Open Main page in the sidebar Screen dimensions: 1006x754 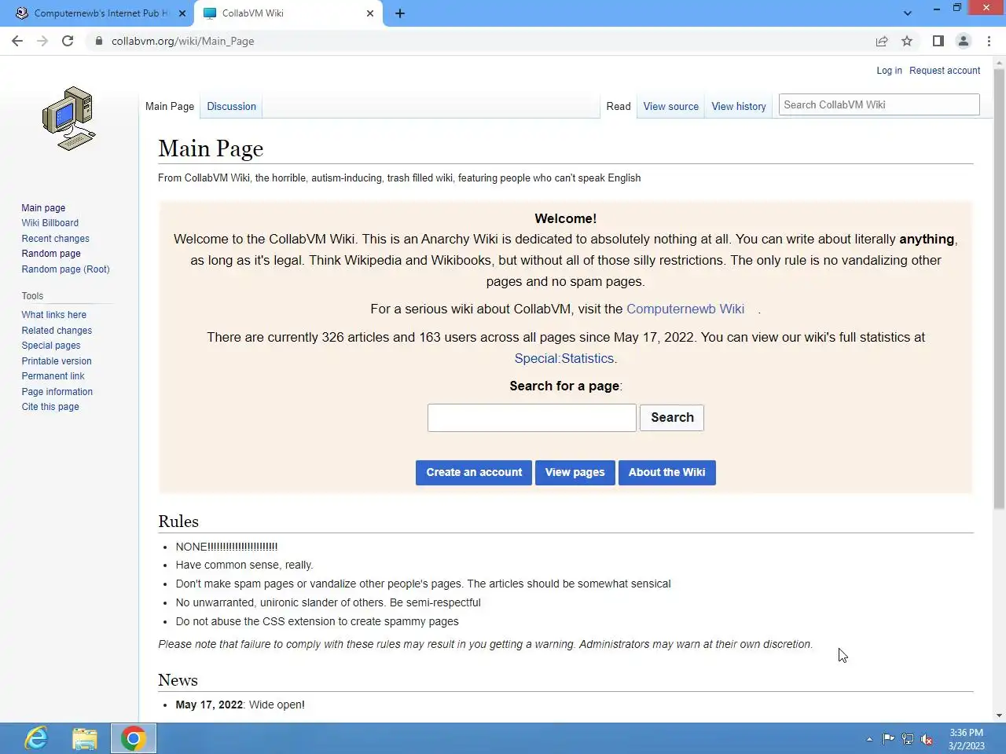(43, 208)
